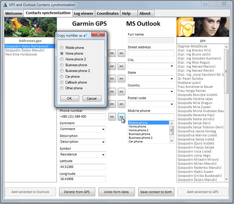
Task: Click the Add selected to Outlook button
Action: pyautogui.click(x=30, y=192)
